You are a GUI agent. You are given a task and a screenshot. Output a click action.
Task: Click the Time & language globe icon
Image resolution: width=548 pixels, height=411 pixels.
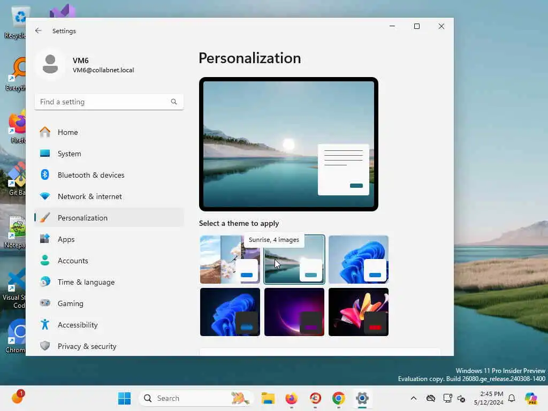(x=45, y=281)
